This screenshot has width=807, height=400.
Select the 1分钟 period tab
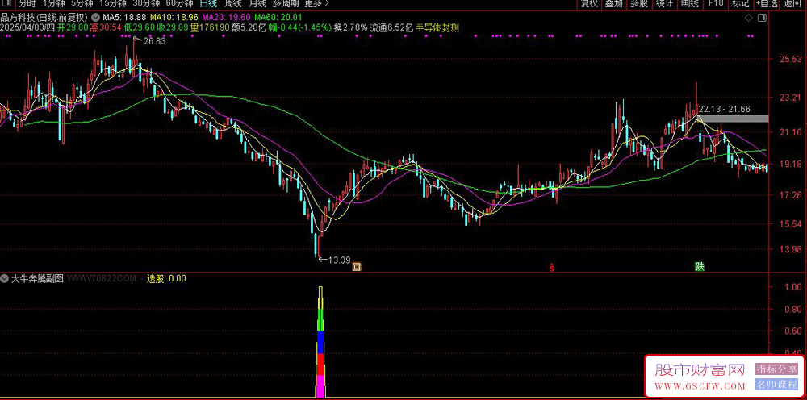click(x=54, y=3)
